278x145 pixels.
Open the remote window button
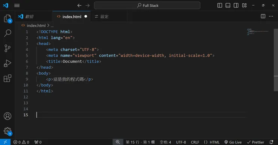(x=5, y=142)
